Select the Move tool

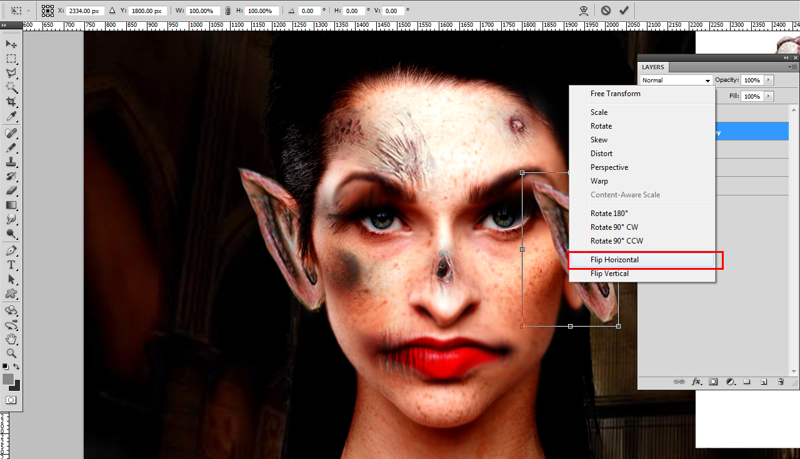(11, 44)
